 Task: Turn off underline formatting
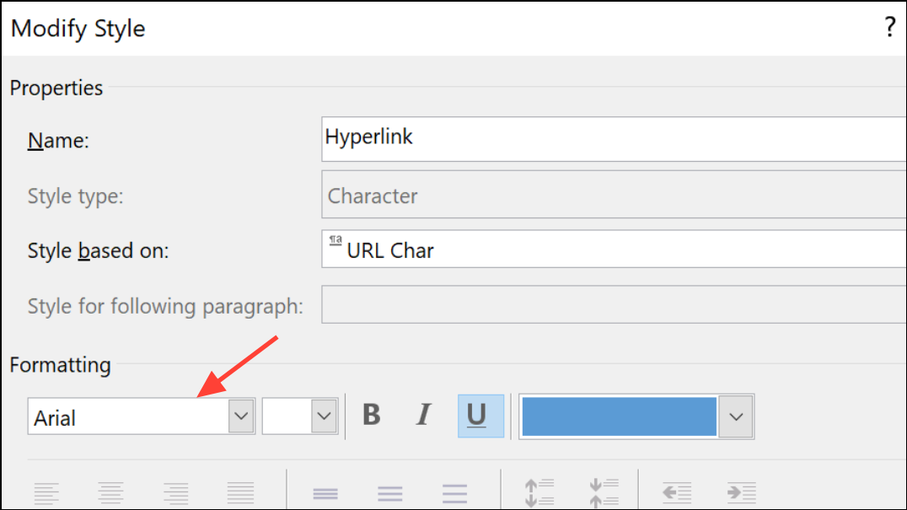click(x=480, y=415)
